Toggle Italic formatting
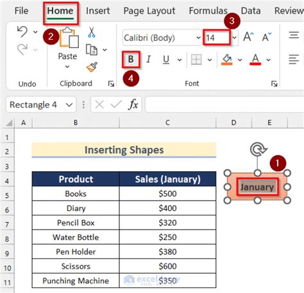The height and width of the screenshot is (293, 304). point(148,60)
